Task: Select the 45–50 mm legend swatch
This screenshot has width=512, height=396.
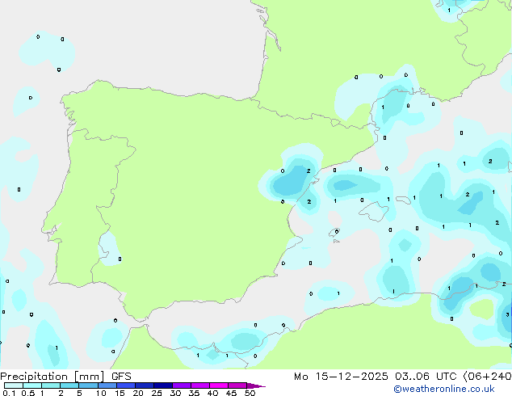Action: click(x=237, y=385)
